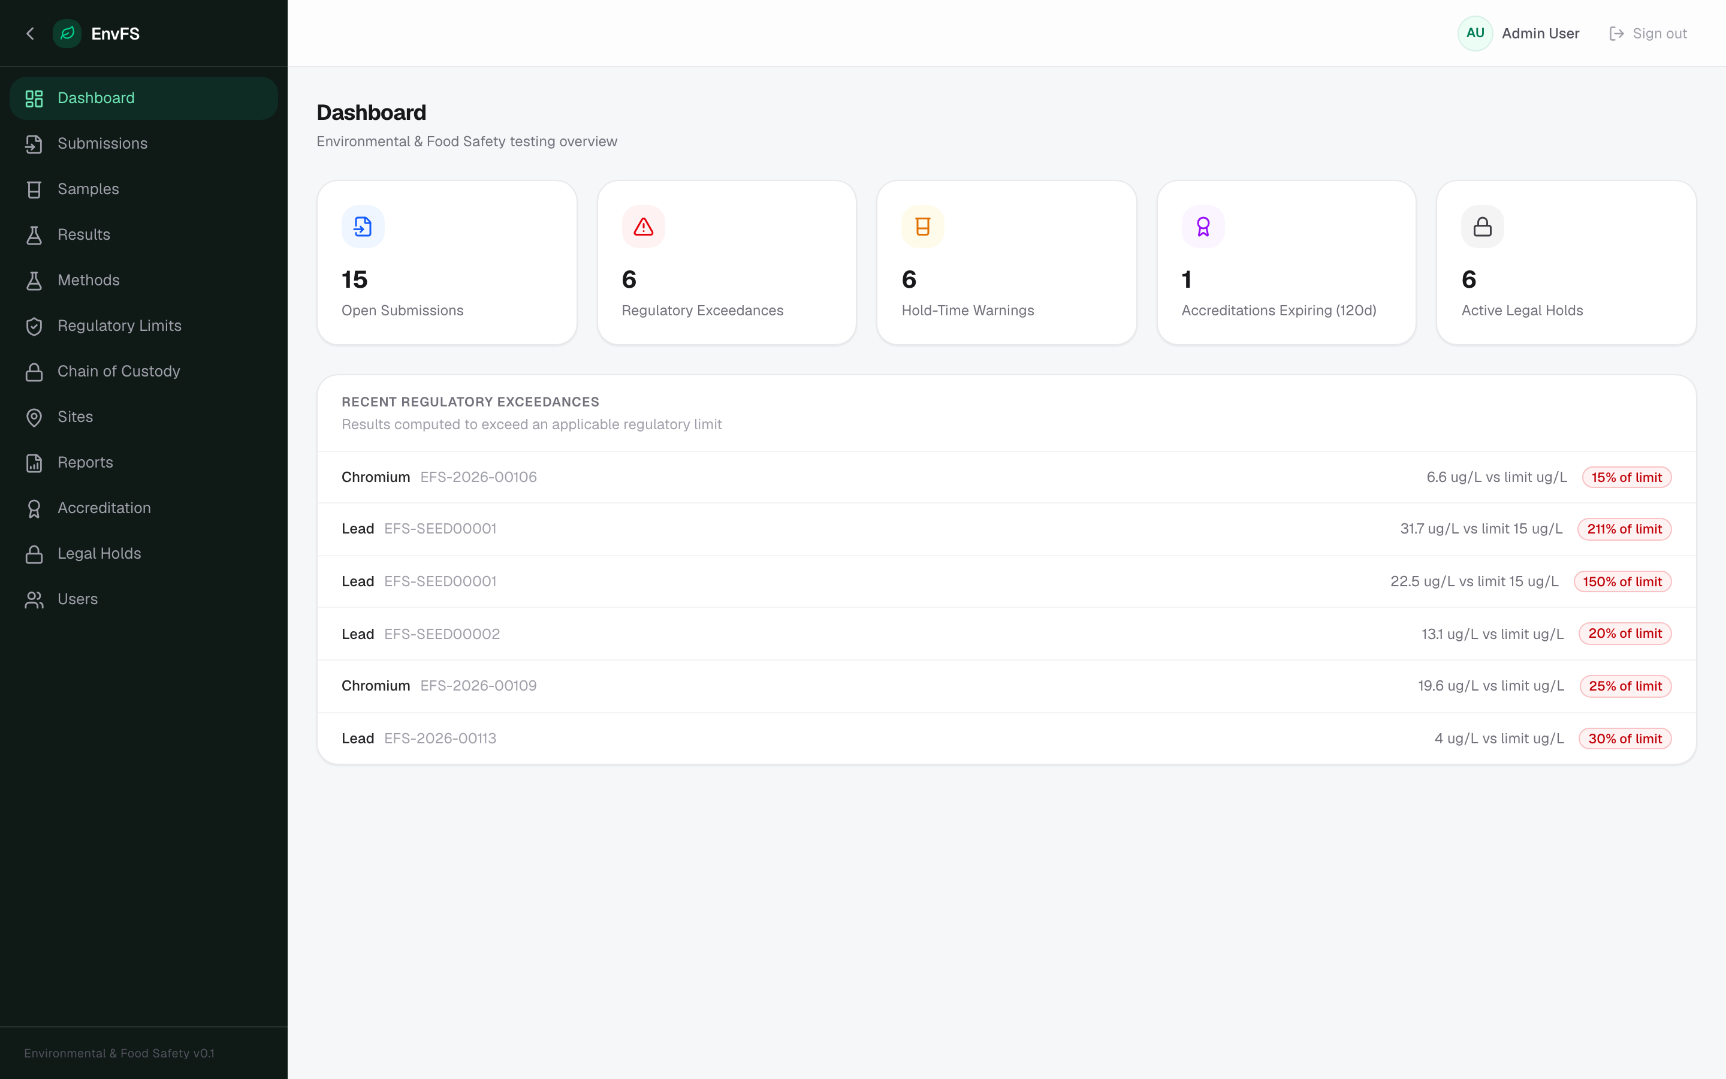Click the Users people icon in sidebar

click(34, 600)
